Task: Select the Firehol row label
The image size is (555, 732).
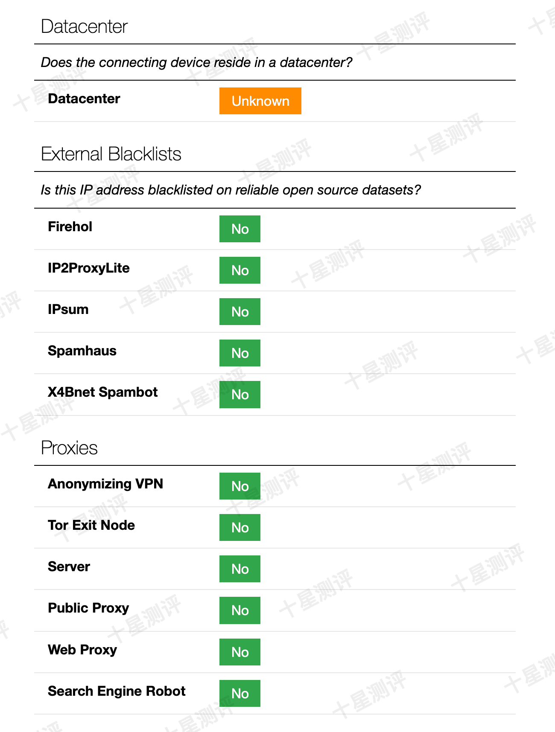Action: (70, 227)
